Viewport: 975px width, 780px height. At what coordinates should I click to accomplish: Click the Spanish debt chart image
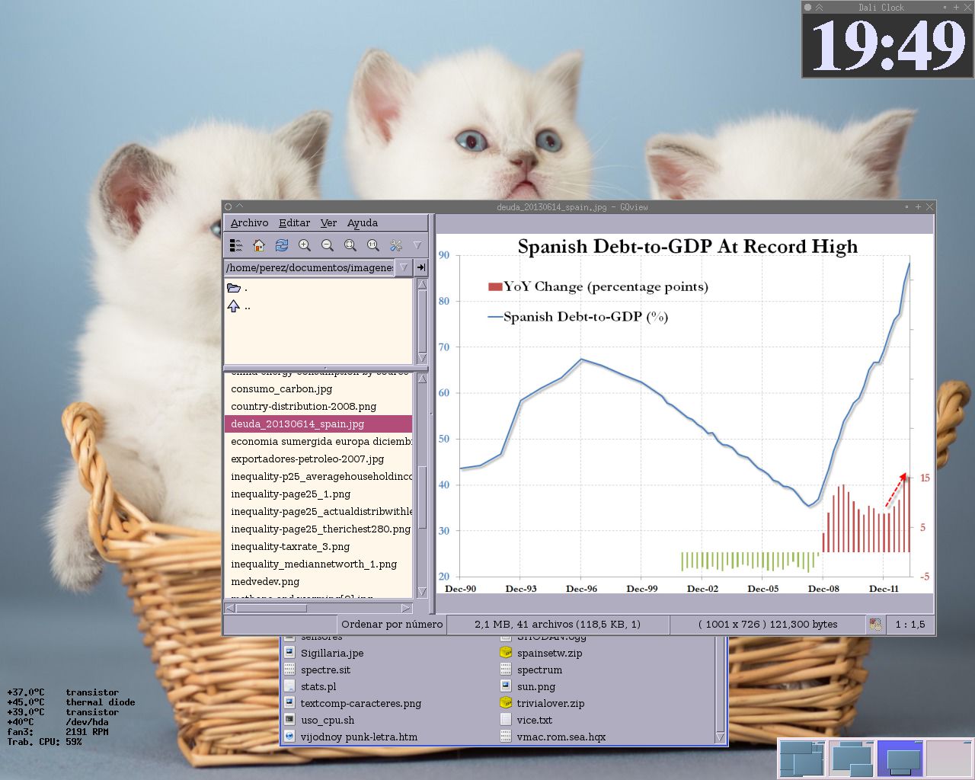click(684, 414)
